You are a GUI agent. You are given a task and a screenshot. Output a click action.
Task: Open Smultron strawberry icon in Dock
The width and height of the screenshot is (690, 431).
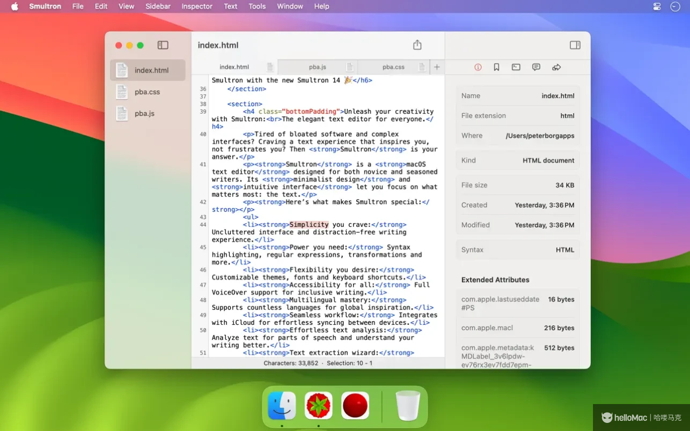319,406
